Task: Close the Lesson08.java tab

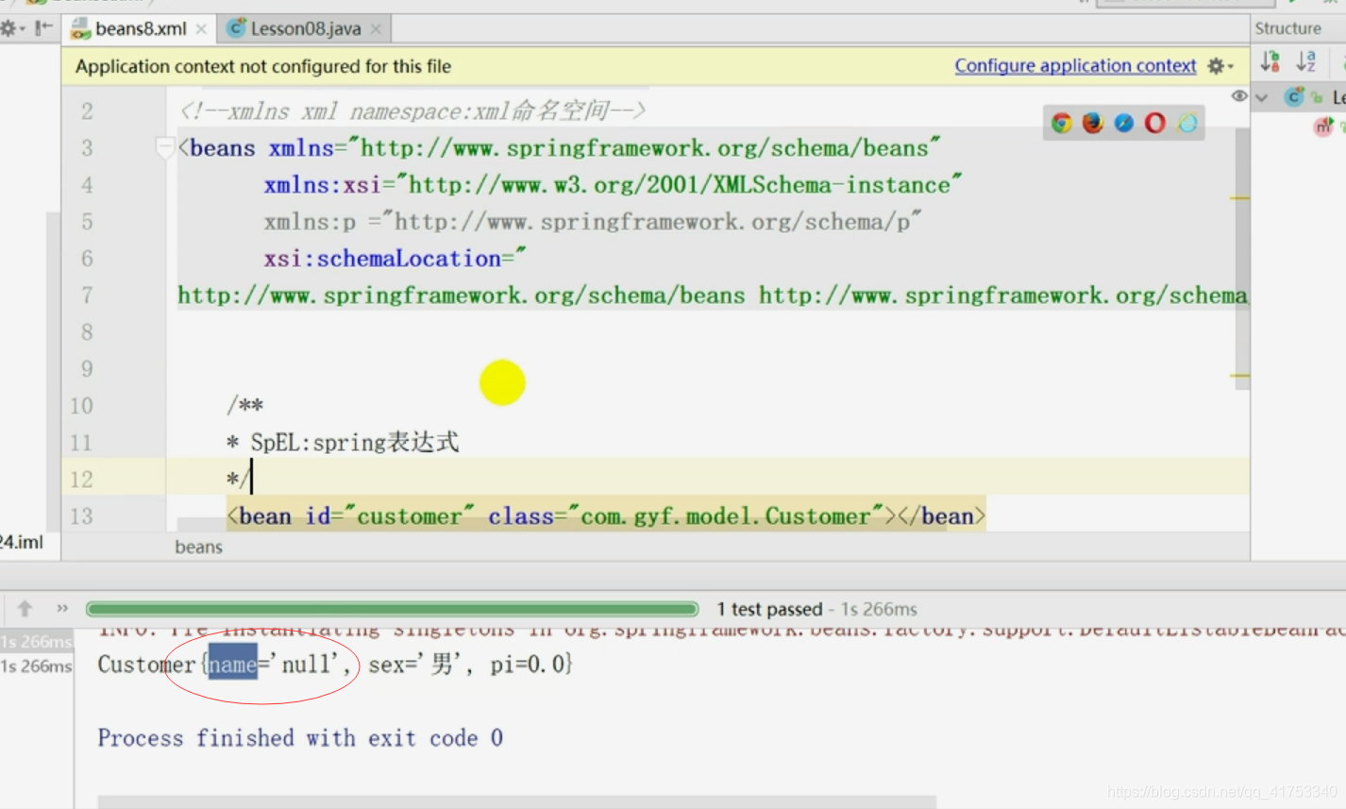Action: pyautogui.click(x=376, y=29)
